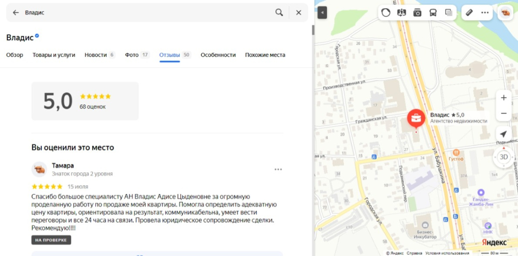Click Тамара's avatar in the review
The image size is (518, 256).
(x=39, y=169)
